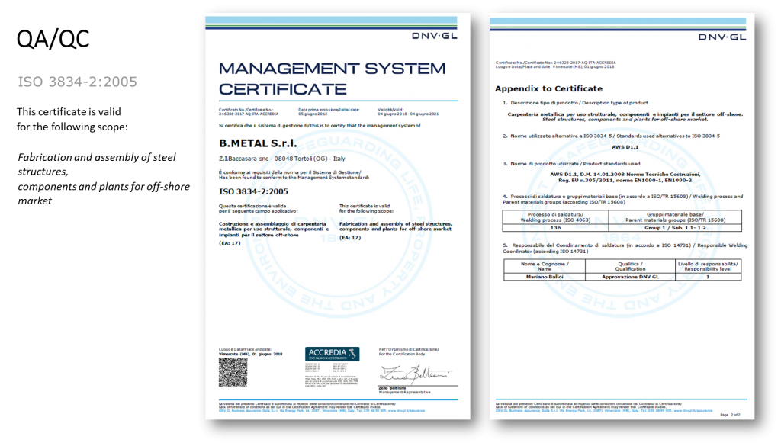Select the "QA/QC" slide title

tap(53, 39)
